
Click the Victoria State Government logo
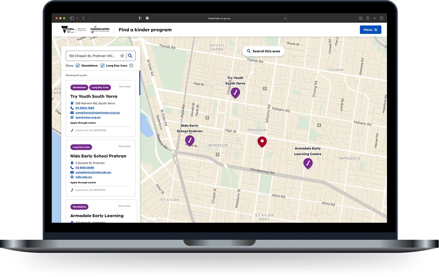(x=68, y=29)
